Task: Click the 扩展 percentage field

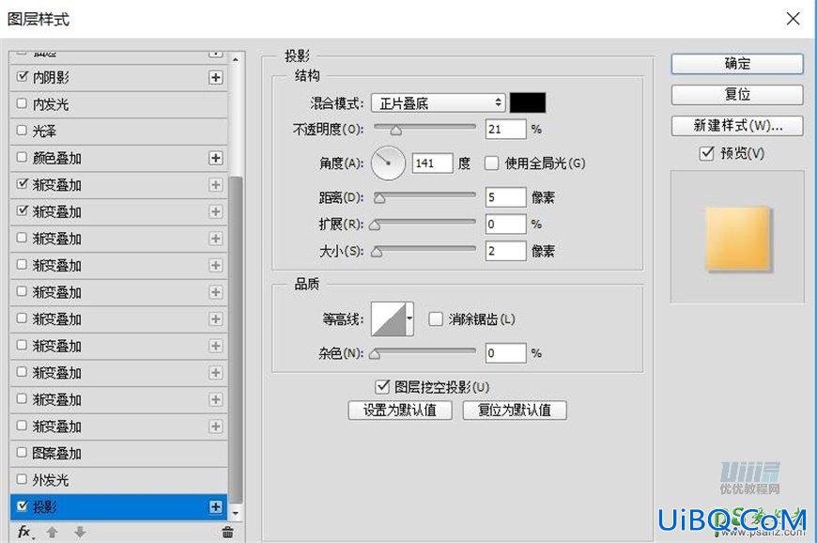Action: pyautogui.click(x=505, y=225)
